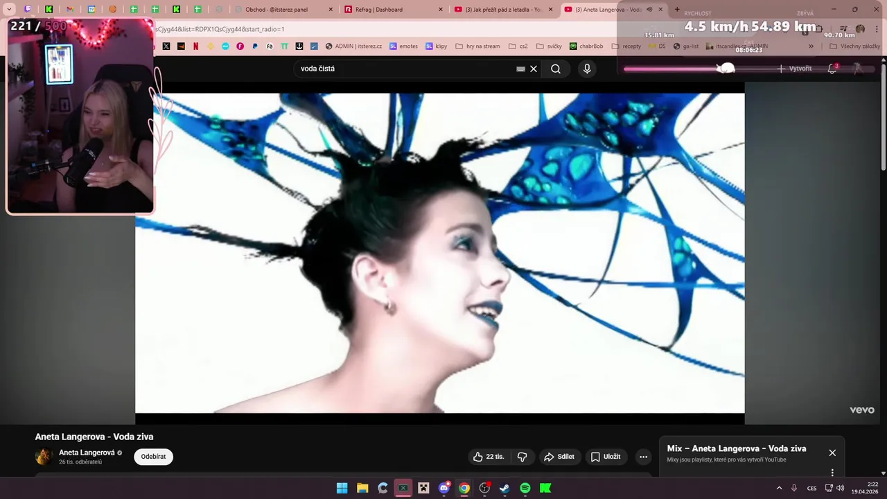Click the Aneta Langerová music video player
Viewport: 887px width, 499px height.
coord(440,253)
